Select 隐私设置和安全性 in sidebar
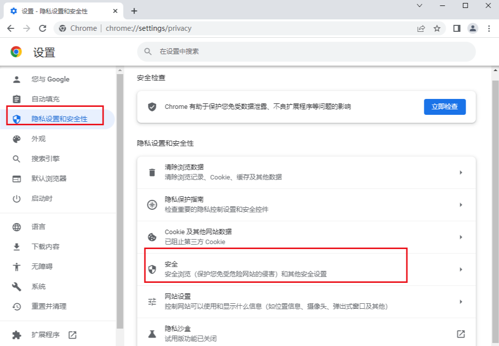 [x=58, y=119]
